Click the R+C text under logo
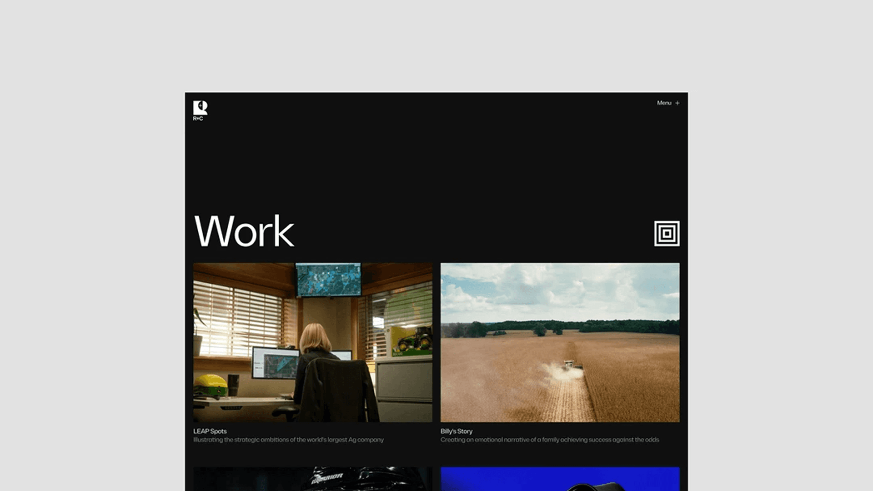Image resolution: width=873 pixels, height=491 pixels. 198,119
